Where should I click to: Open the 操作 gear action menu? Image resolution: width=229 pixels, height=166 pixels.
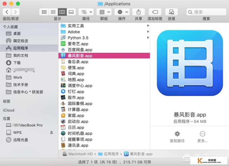click(122, 12)
